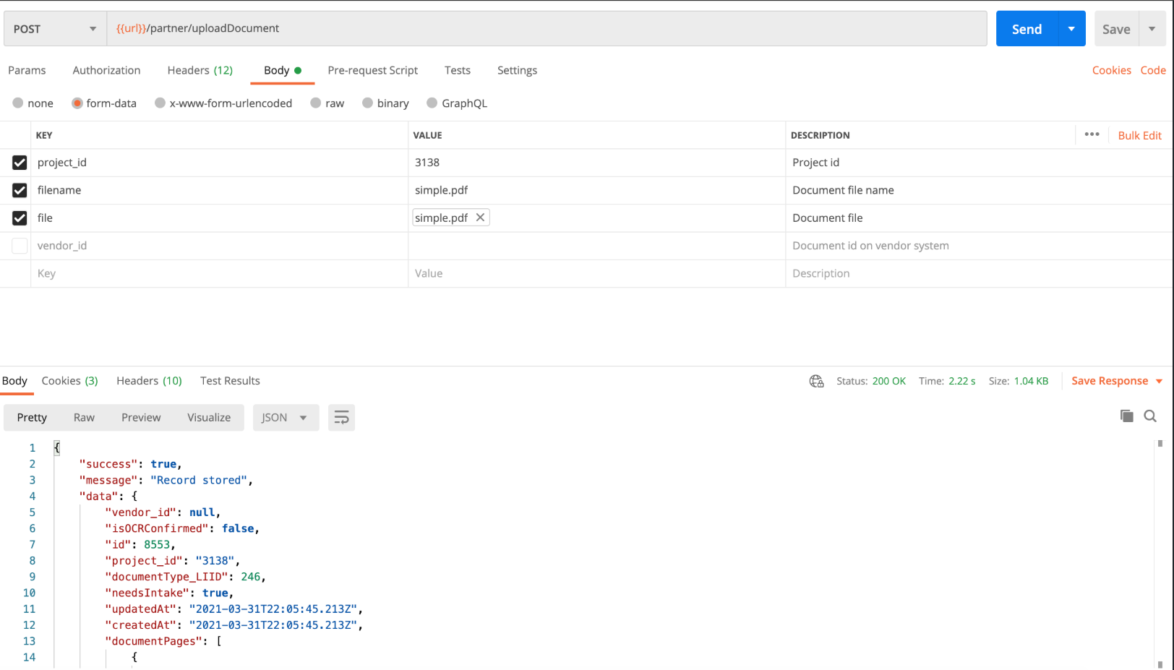1174x670 pixels.
Task: Choose the GraphQL body type
Action: pos(432,103)
